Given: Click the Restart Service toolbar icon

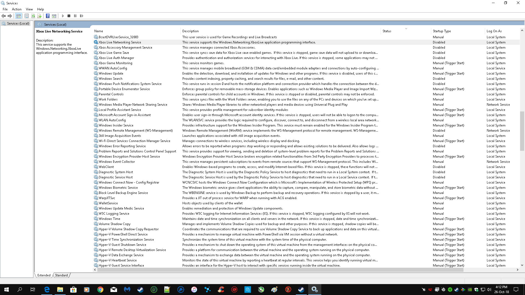Looking at the screenshot, I should click(x=81, y=16).
